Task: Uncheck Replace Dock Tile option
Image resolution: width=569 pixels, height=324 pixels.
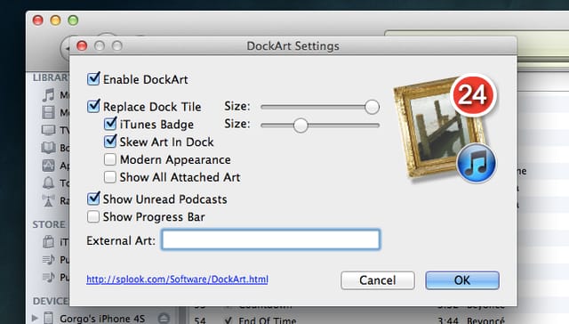Action: coord(93,106)
